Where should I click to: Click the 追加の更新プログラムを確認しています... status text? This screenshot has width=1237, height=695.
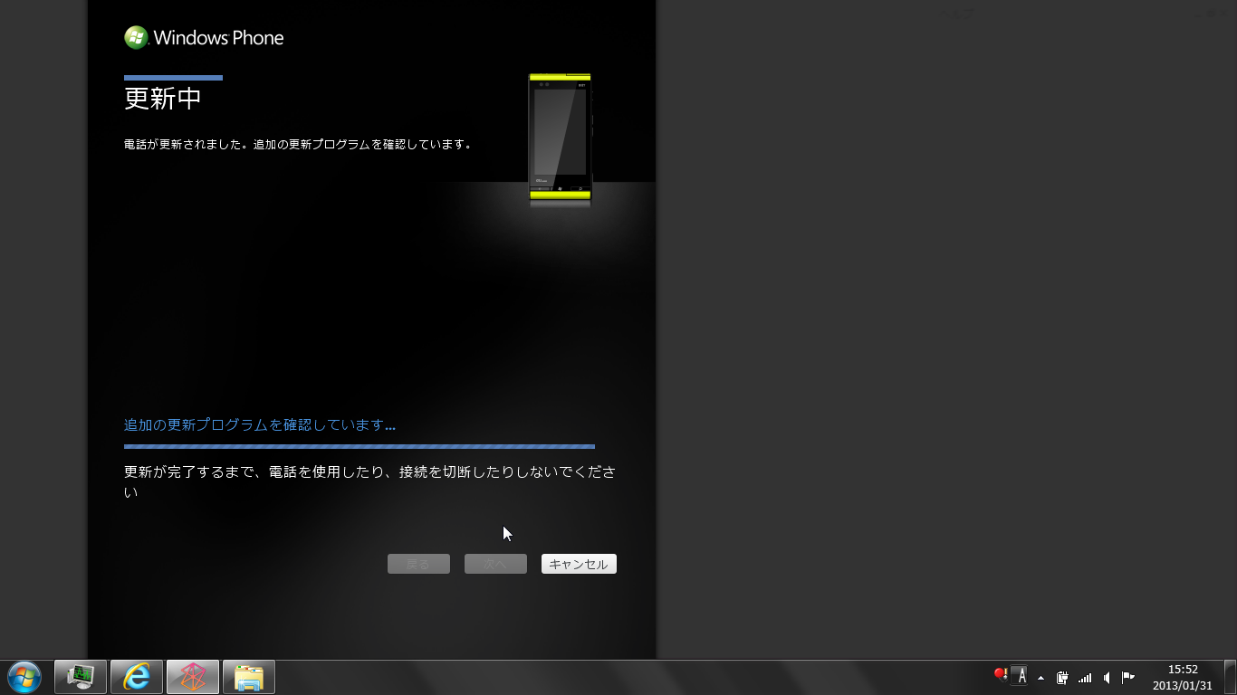260,424
